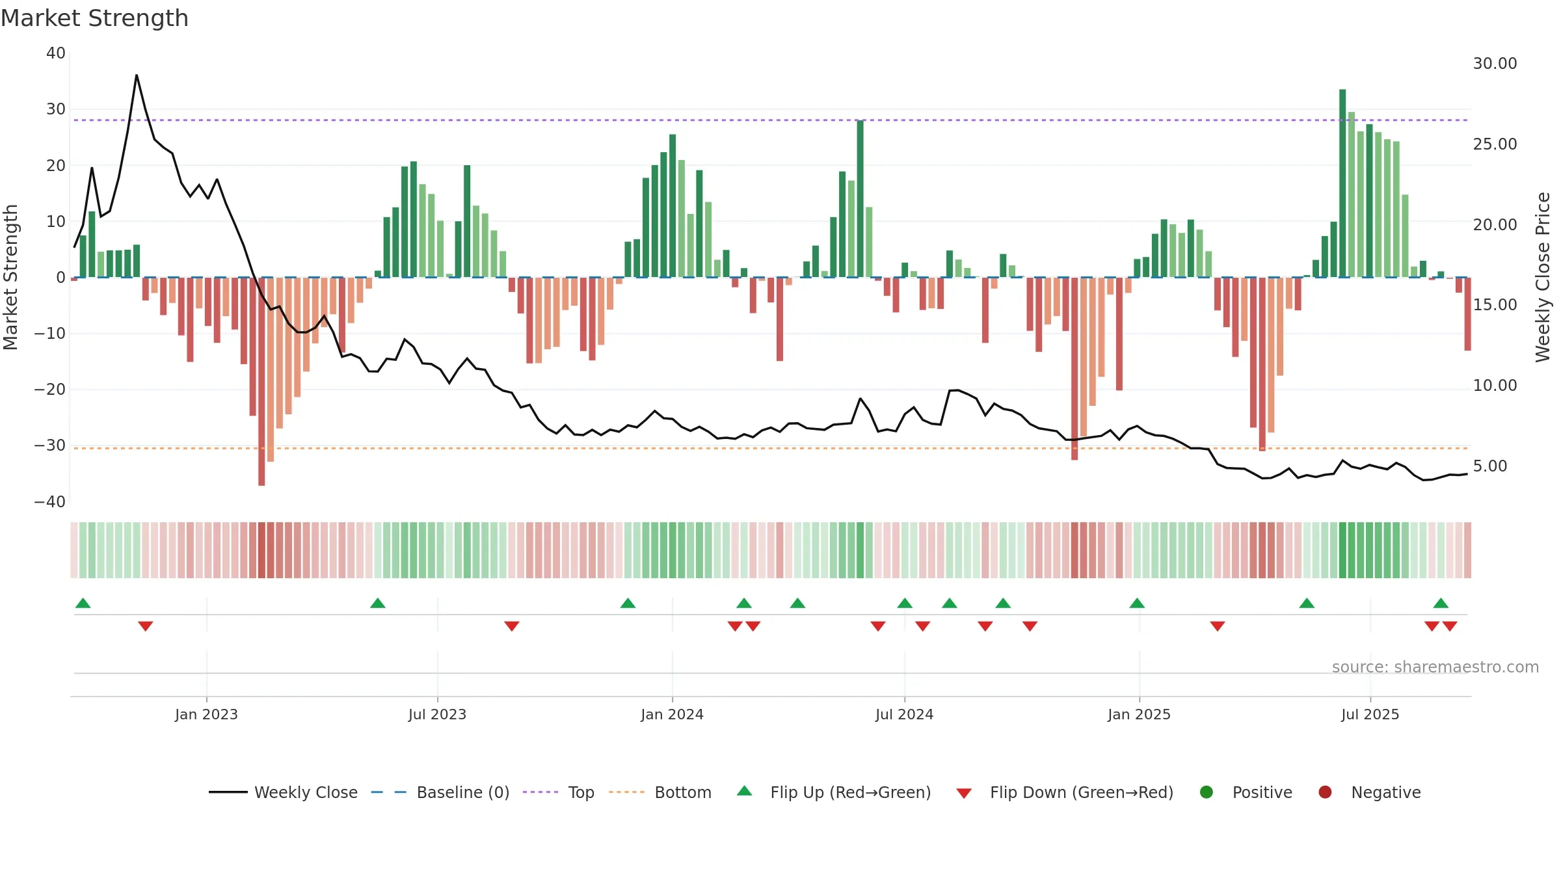Click the peak of the black Weekly Close line
The width and height of the screenshot is (1561, 878).
pos(137,75)
